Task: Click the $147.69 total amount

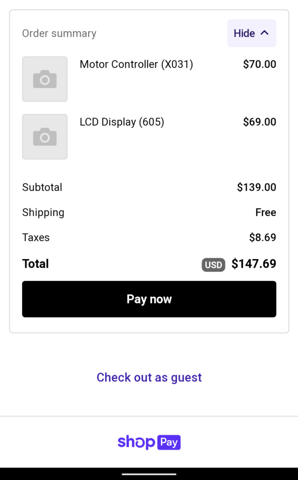Action: point(254,264)
